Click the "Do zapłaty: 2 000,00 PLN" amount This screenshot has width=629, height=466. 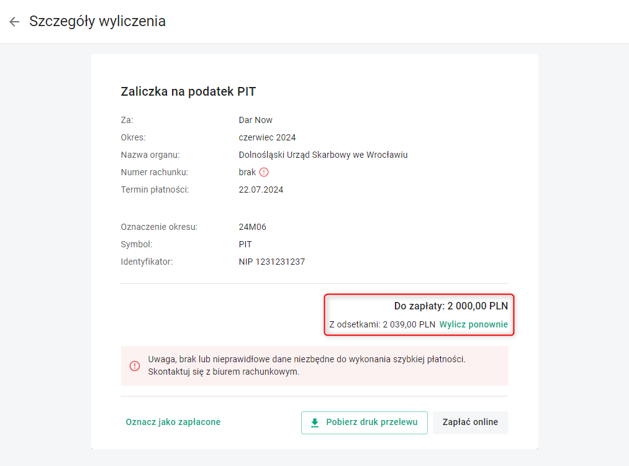(x=451, y=306)
